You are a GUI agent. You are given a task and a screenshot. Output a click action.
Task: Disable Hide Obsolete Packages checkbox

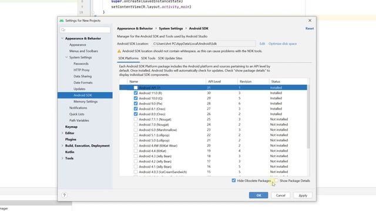click(x=234, y=181)
